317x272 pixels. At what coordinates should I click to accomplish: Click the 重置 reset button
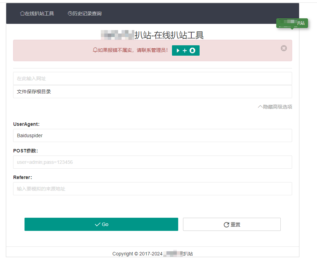coord(232,224)
